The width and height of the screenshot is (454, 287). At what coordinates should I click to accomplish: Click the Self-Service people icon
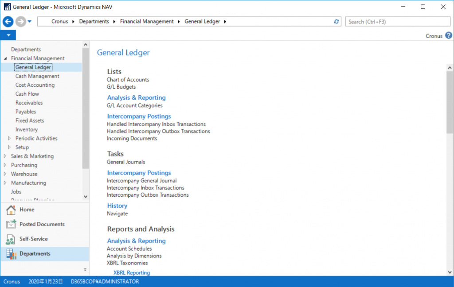pos(11,239)
